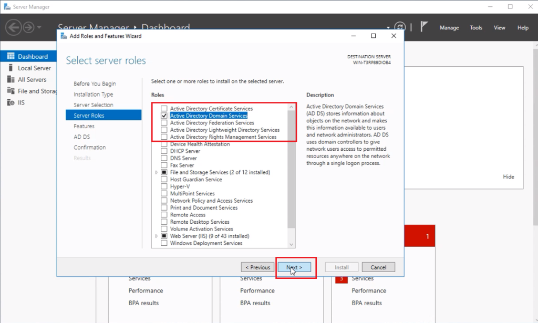The width and height of the screenshot is (538, 323).
Task: Open the notifications flag
Action: click(425, 27)
